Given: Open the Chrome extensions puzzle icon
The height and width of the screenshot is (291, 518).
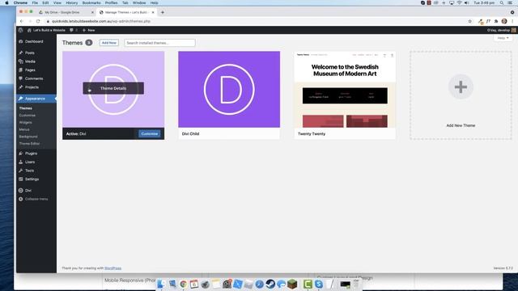Looking at the screenshot, I should tap(496, 21).
